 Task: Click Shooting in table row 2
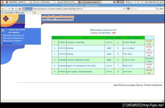pyautogui.click(x=70, y=48)
